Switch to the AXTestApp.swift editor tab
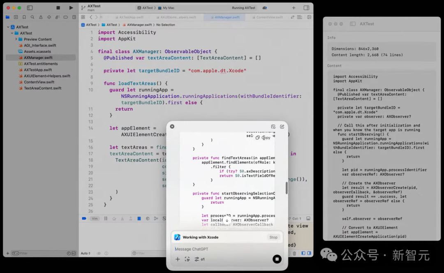The height and width of the screenshot is (273, 444). pos(129,17)
